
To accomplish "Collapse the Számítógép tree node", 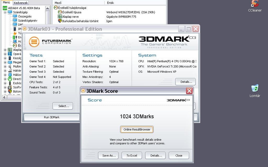I will tap(5, 12).
